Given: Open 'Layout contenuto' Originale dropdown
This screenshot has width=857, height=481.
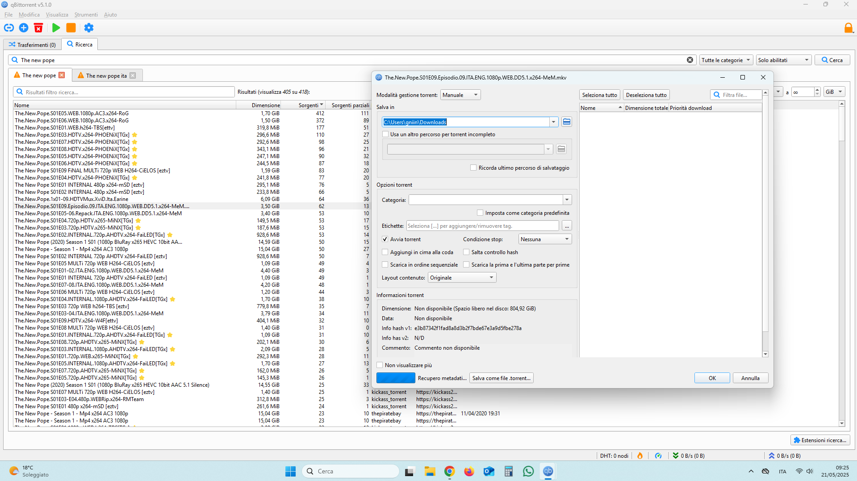Looking at the screenshot, I should (x=462, y=278).
